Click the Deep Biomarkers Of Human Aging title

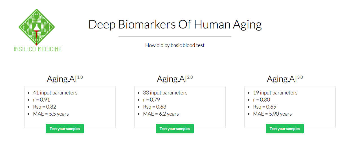[x=175, y=25]
